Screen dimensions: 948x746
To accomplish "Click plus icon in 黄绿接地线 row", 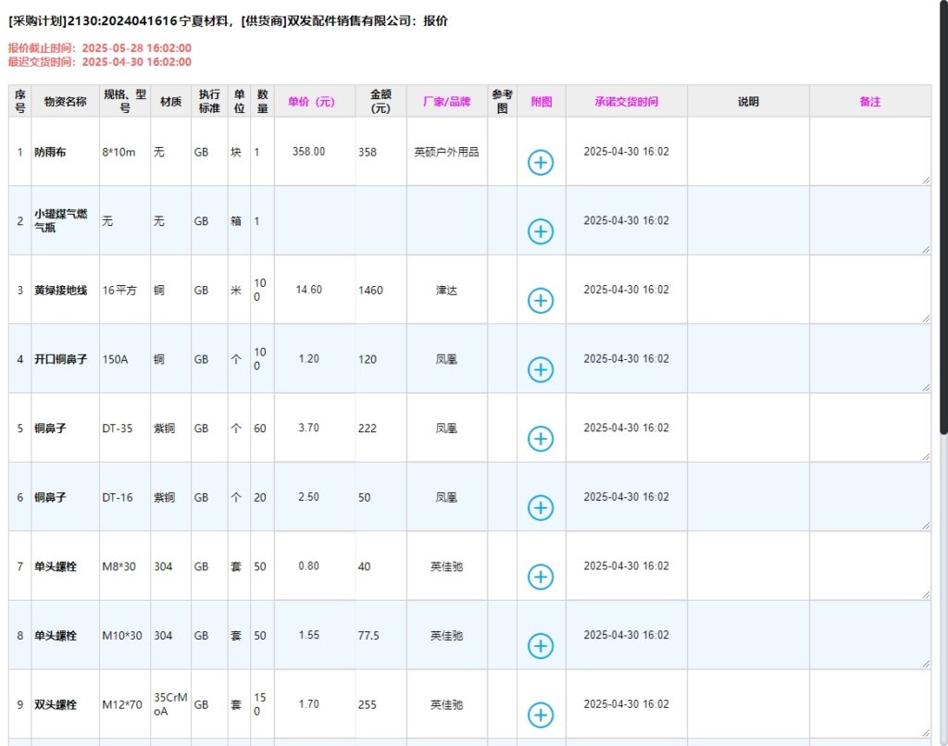I will click(x=541, y=300).
